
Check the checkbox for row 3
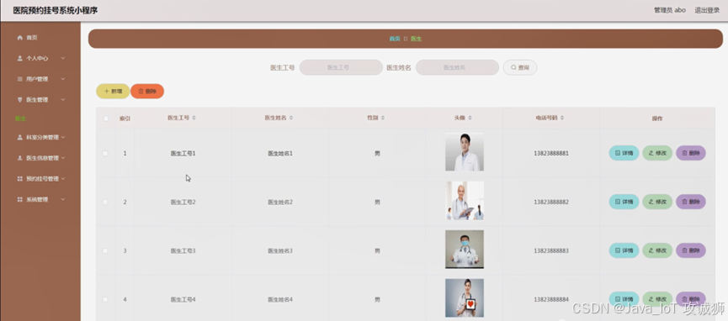105,250
